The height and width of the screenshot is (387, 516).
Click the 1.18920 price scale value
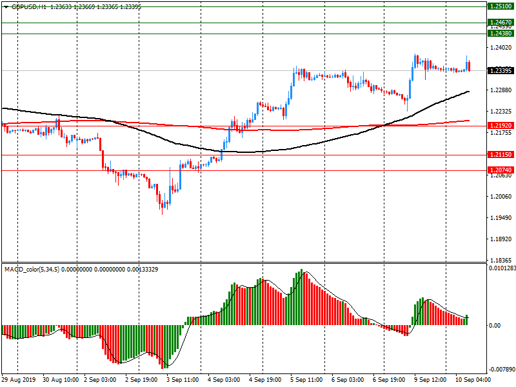(x=501, y=239)
